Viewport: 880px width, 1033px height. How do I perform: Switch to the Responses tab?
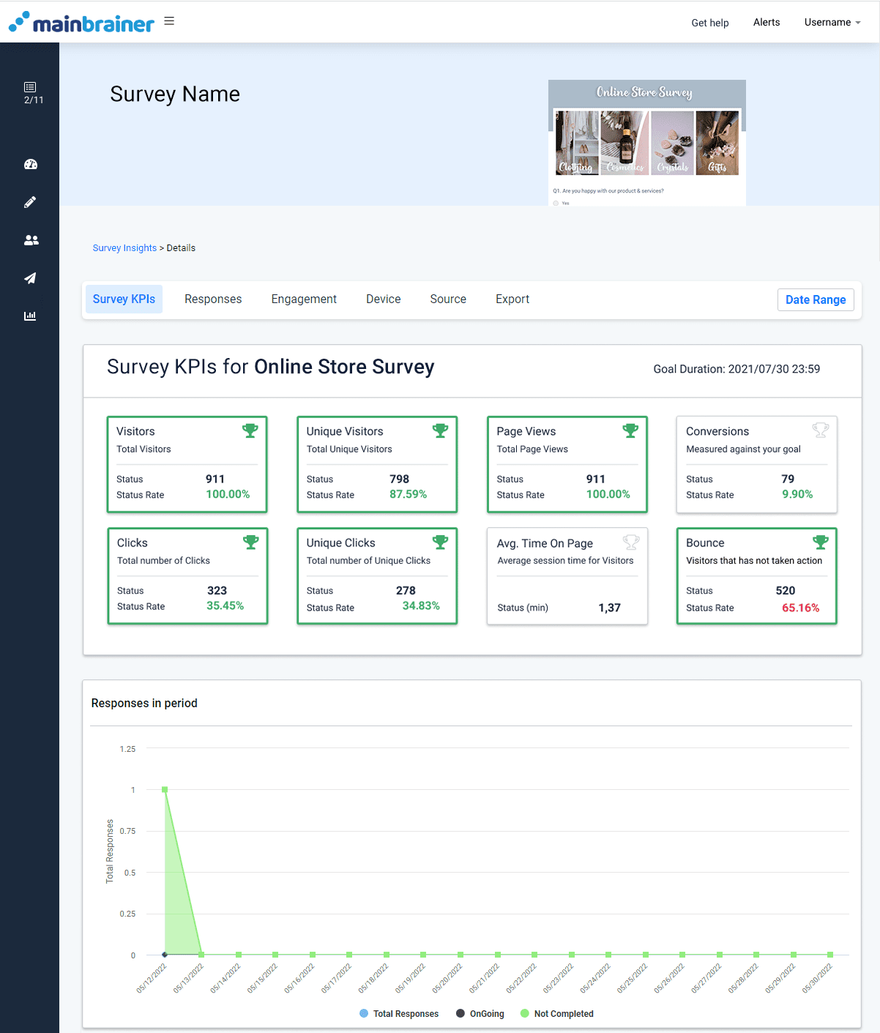pos(213,299)
